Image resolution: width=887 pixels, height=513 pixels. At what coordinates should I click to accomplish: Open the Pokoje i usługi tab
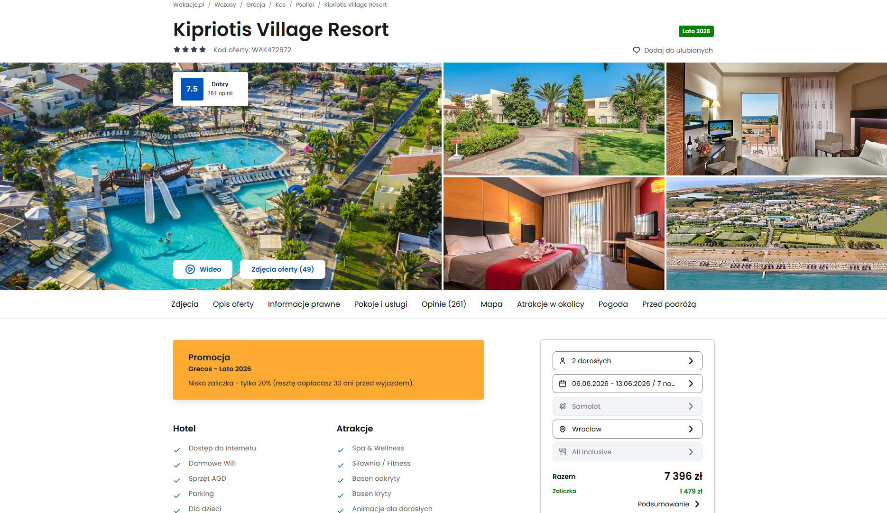(x=381, y=304)
